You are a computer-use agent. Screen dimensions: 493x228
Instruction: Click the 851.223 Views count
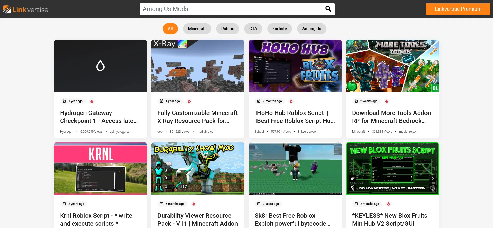(179, 132)
